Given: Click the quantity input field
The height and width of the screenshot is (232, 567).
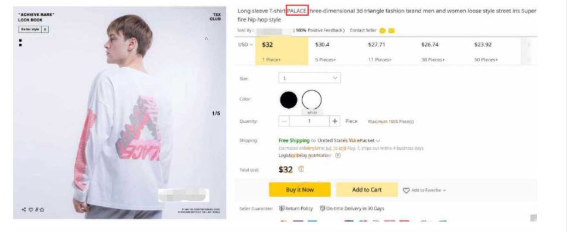Looking at the screenshot, I should pos(309,121).
